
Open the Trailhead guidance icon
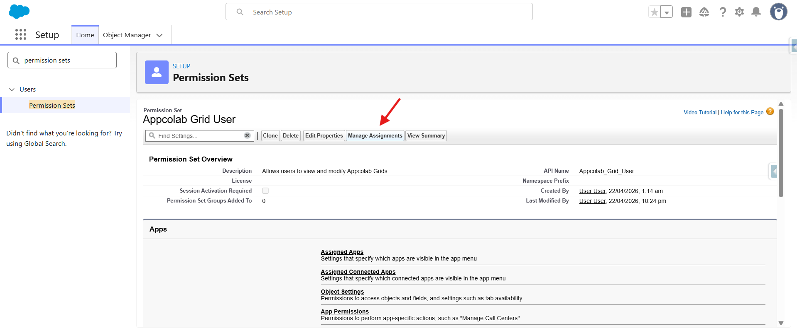point(704,12)
